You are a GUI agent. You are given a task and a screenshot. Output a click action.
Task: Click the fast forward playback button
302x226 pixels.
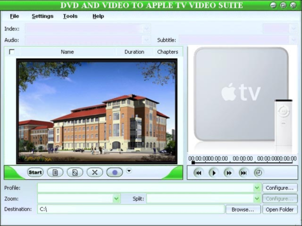228,173
